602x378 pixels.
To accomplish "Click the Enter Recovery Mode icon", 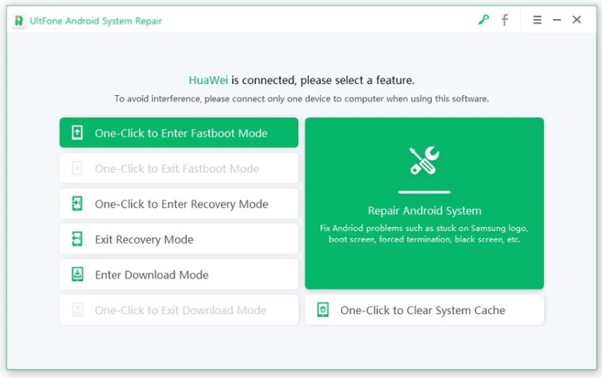I will 77,203.
